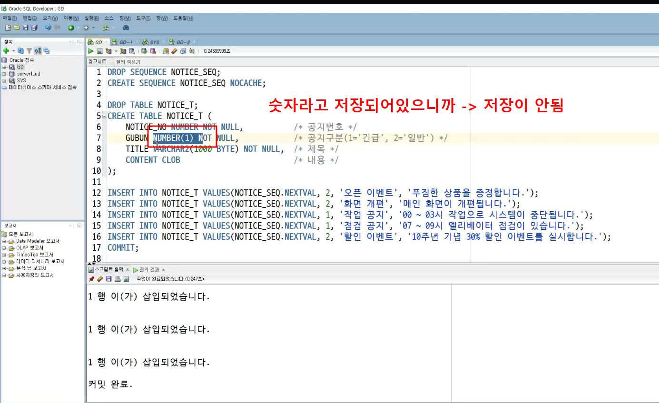Switch to the 질의 작성기 tab
The width and height of the screenshot is (659, 403).
pos(128,62)
